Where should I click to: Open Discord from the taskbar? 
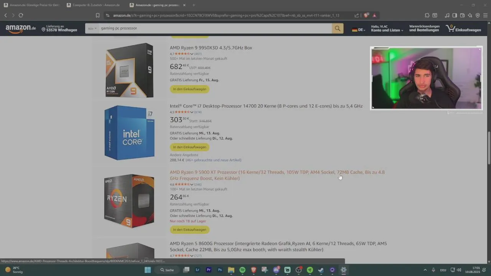pos(276,270)
